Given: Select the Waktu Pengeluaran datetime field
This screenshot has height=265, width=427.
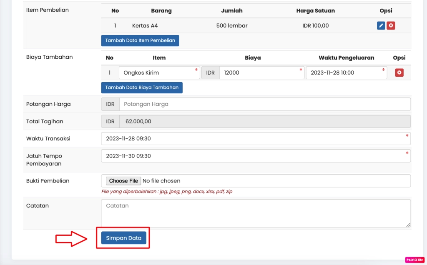Looking at the screenshot, I should point(346,73).
